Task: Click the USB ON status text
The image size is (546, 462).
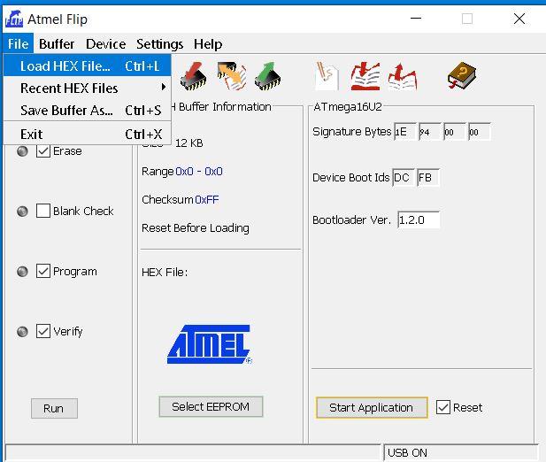Action: [x=407, y=452]
